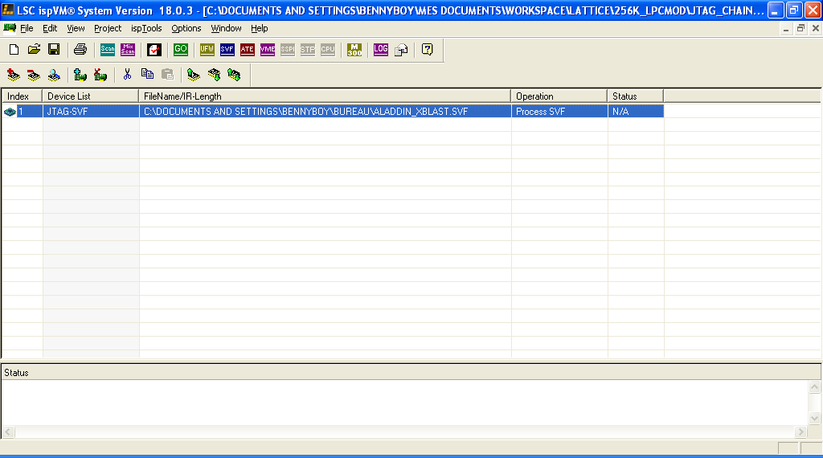Click the red checkmark toolbar icon
Screen dimensions: 823x458
click(154, 49)
